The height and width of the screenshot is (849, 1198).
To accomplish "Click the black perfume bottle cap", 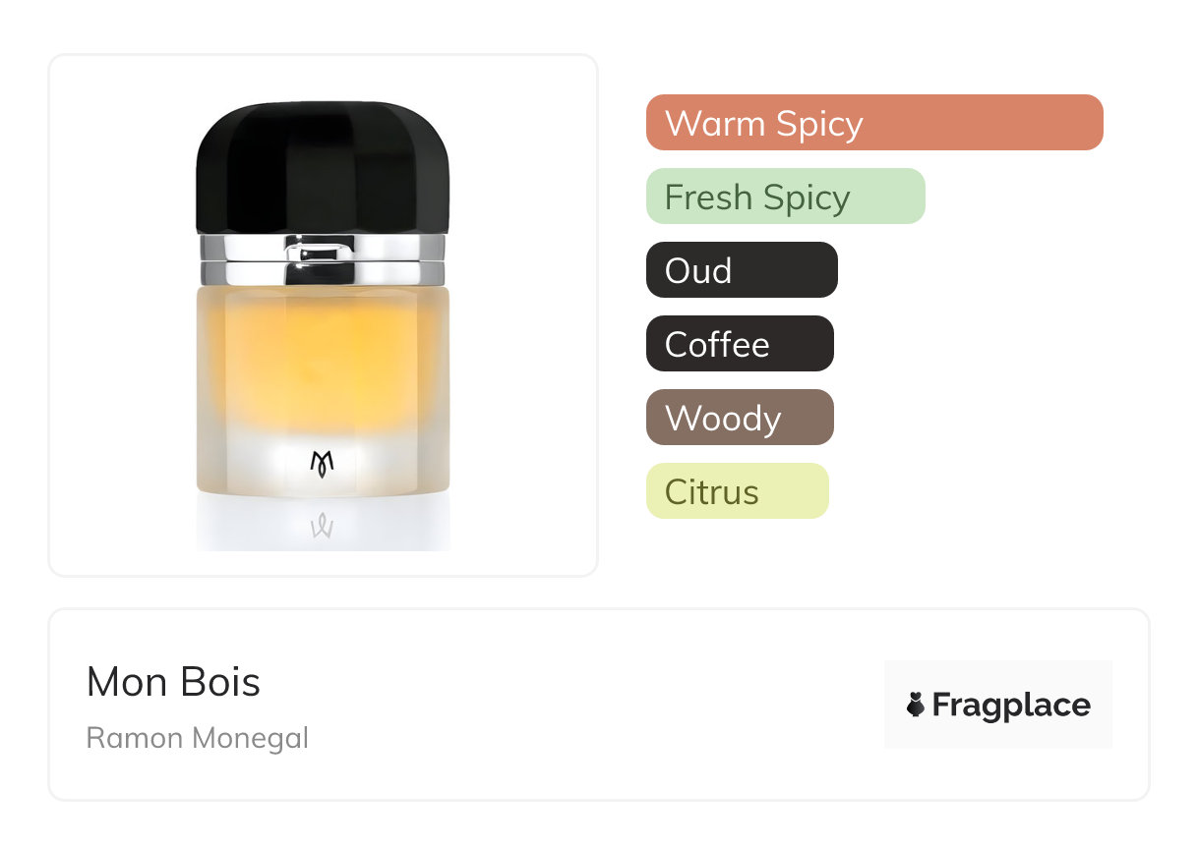I will (x=323, y=167).
